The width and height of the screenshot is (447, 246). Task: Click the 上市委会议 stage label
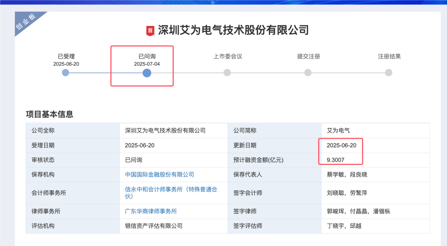[228, 56]
